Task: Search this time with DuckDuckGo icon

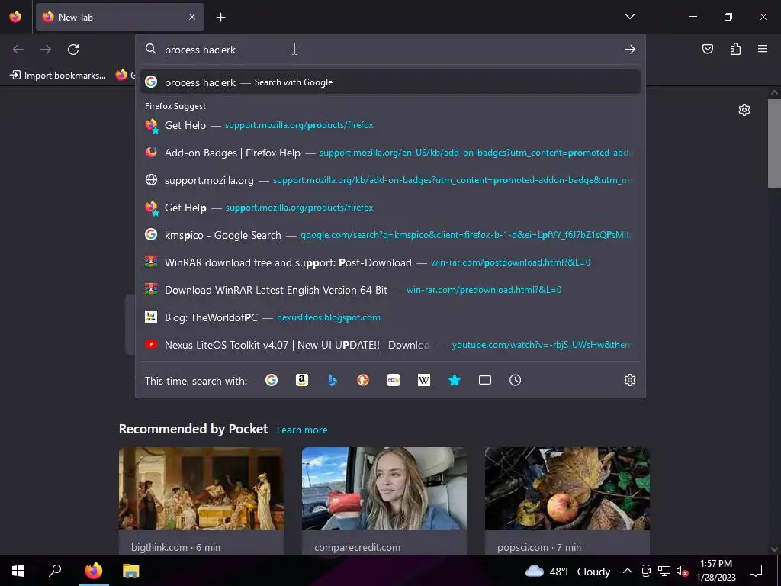Action: coord(363,380)
